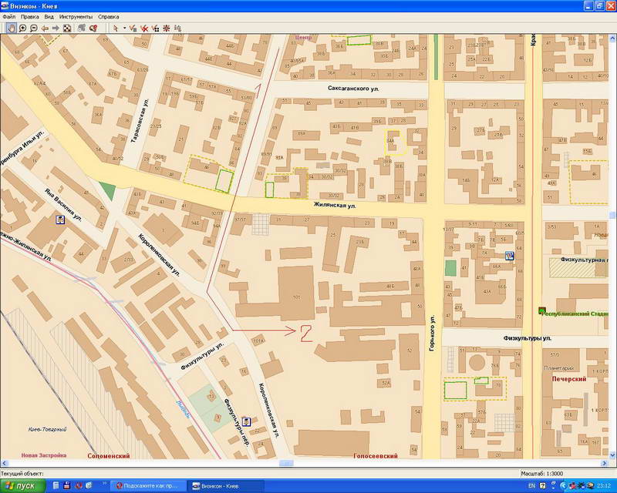Click the full extent map icon
This screenshot has height=493, width=617.
coord(67,28)
